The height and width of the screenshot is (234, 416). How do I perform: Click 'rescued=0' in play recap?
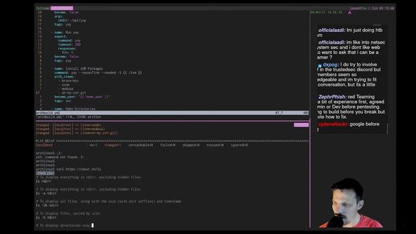215,145
